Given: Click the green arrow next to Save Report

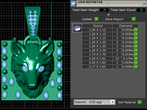Looking at the screenshot, I should [134, 19].
